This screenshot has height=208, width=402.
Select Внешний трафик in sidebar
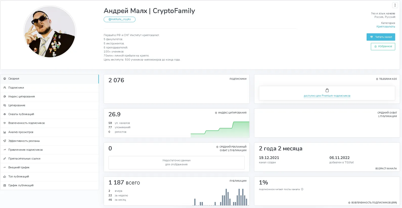[x=50, y=167]
